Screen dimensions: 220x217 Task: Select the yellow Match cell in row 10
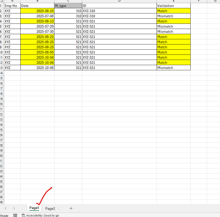tap(173, 52)
